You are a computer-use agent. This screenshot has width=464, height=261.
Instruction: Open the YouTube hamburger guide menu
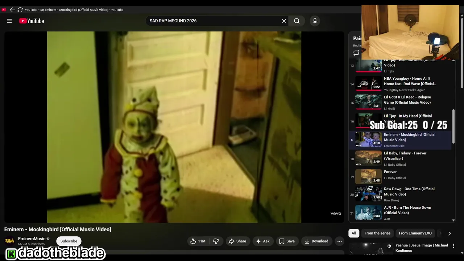pyautogui.click(x=9, y=21)
